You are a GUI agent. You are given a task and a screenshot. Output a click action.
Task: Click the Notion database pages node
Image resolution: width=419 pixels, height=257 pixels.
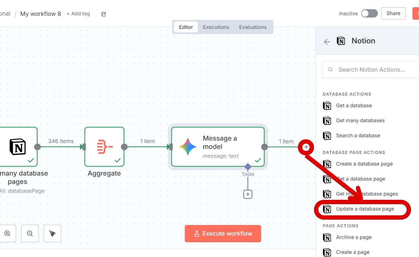(x=18, y=147)
